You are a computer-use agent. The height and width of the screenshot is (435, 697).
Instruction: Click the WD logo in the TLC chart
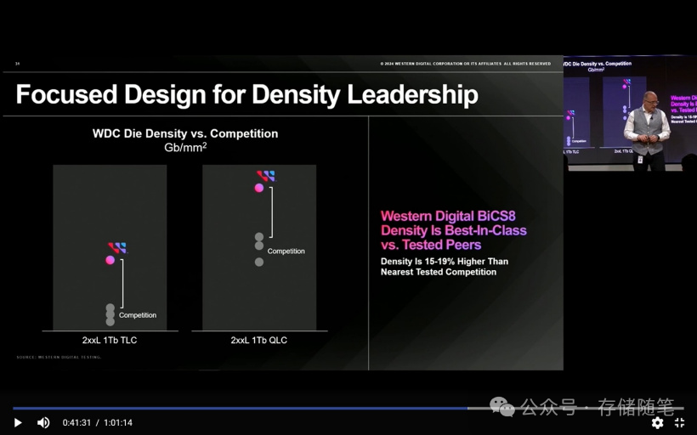pyautogui.click(x=117, y=247)
